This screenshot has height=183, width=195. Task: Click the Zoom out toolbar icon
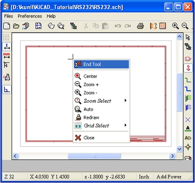[x=185, y=26]
